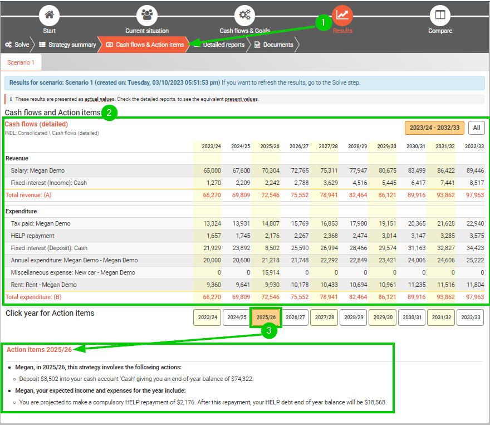Show action items for 2023/24
Image resolution: width=490 pixels, height=425 pixels.
point(207,317)
